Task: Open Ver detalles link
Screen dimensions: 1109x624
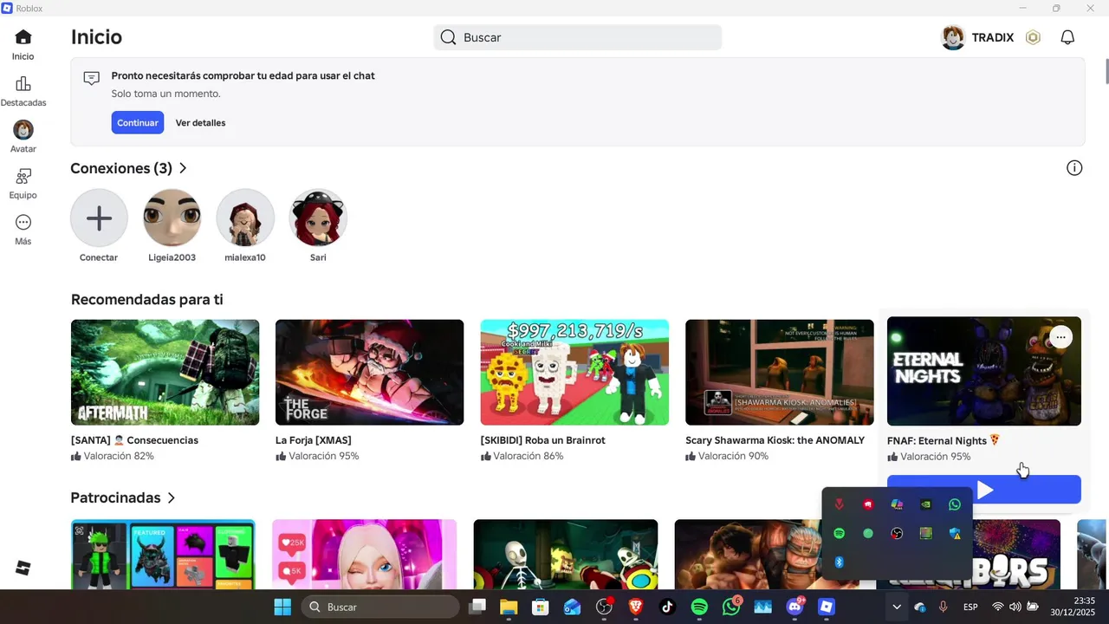Action: coord(200,123)
